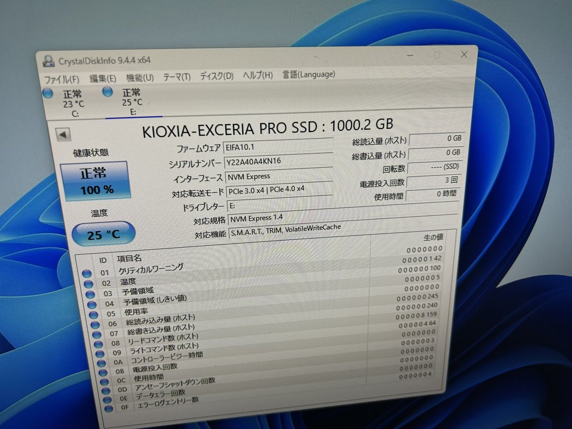Select the データエラー回数 row text
The image size is (572, 429).
(161, 394)
